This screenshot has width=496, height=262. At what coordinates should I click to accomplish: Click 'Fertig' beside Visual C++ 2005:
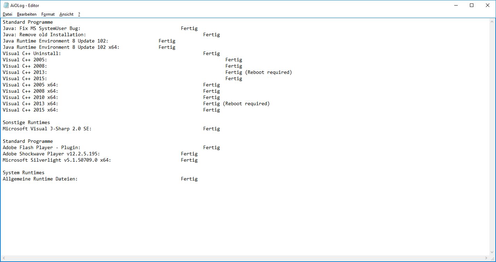click(x=234, y=60)
